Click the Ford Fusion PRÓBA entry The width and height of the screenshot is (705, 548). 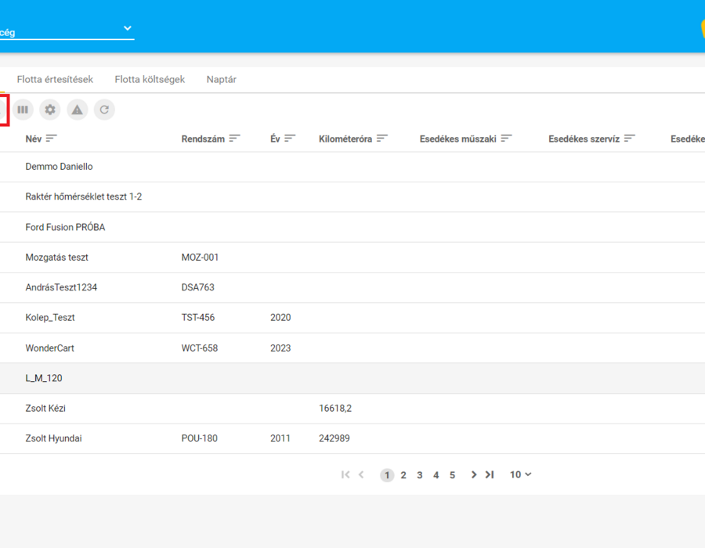[x=65, y=227]
